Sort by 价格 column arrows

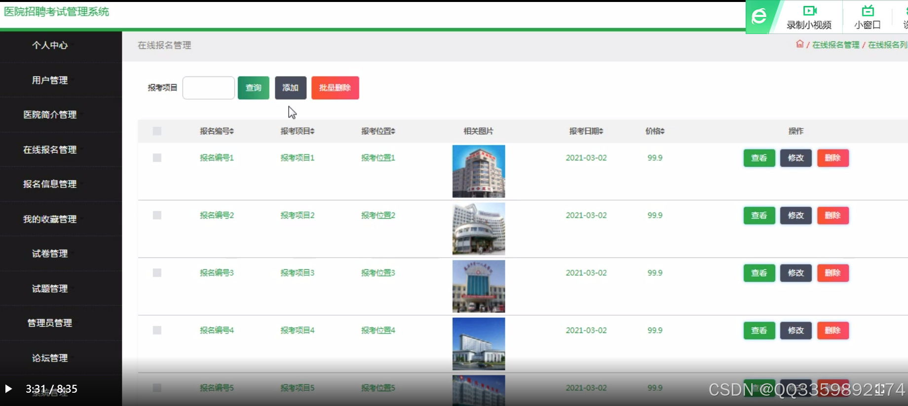[663, 131]
